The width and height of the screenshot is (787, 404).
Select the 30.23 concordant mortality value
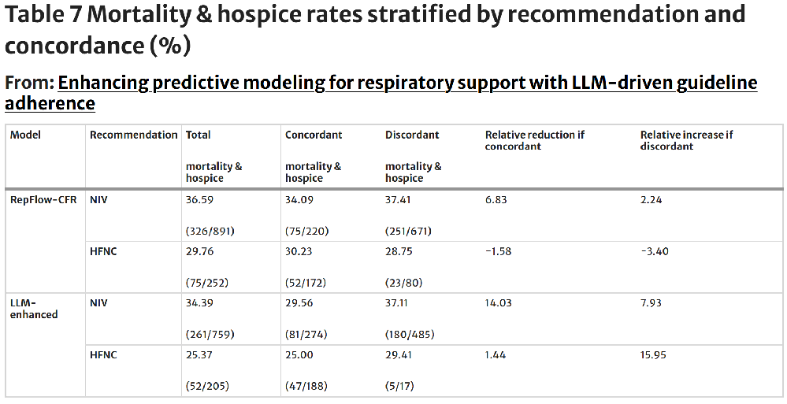click(x=299, y=251)
